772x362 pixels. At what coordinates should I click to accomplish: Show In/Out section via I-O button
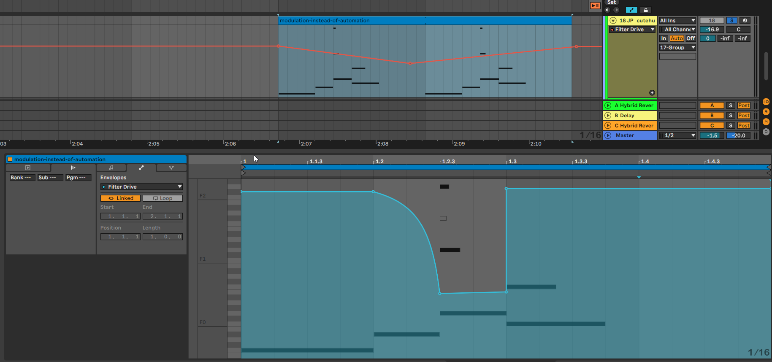pyautogui.click(x=766, y=102)
